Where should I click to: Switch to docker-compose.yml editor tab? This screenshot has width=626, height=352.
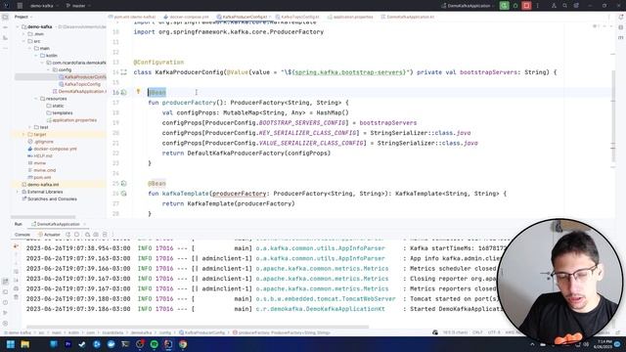click(187, 18)
